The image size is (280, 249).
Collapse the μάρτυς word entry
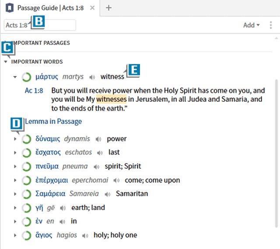(15, 77)
